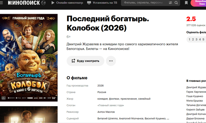Open 377 026 оценок link
206x123 pixels.
click(x=196, y=25)
